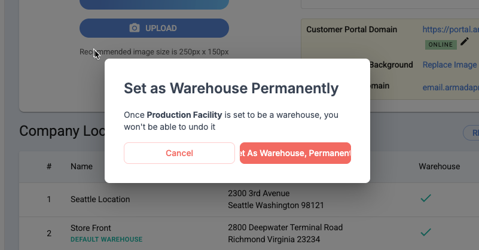This screenshot has height=250, width=479.
Task: Click the camera icon on Upload button
Action: (135, 28)
